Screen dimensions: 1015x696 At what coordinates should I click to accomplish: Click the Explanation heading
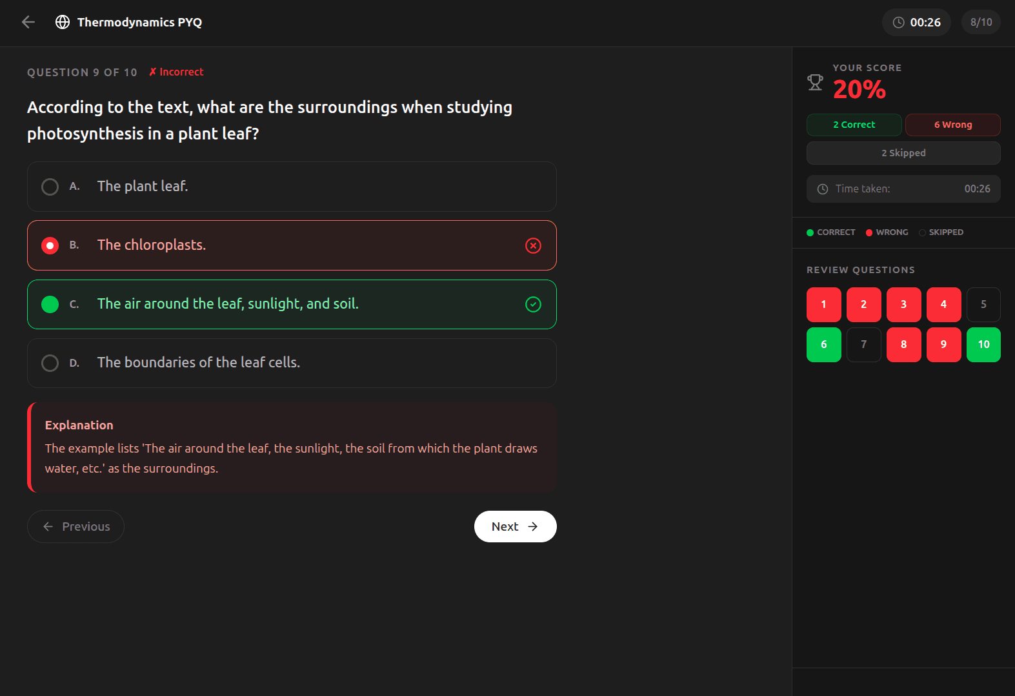click(79, 425)
